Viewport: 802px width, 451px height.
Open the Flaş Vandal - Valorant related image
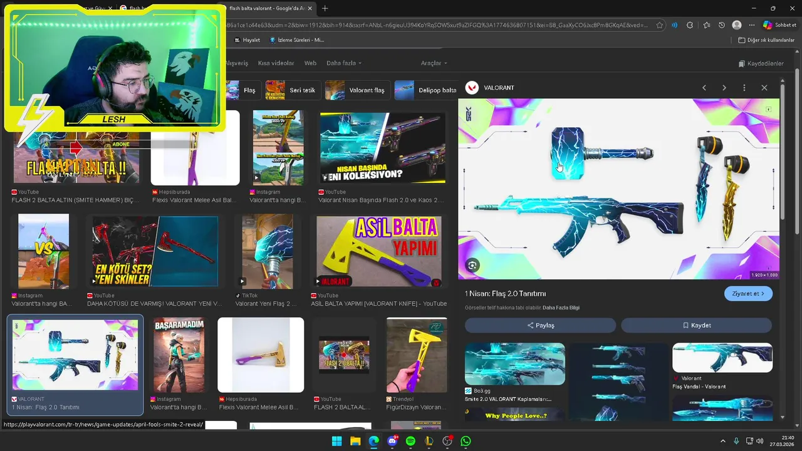pyautogui.click(x=722, y=357)
